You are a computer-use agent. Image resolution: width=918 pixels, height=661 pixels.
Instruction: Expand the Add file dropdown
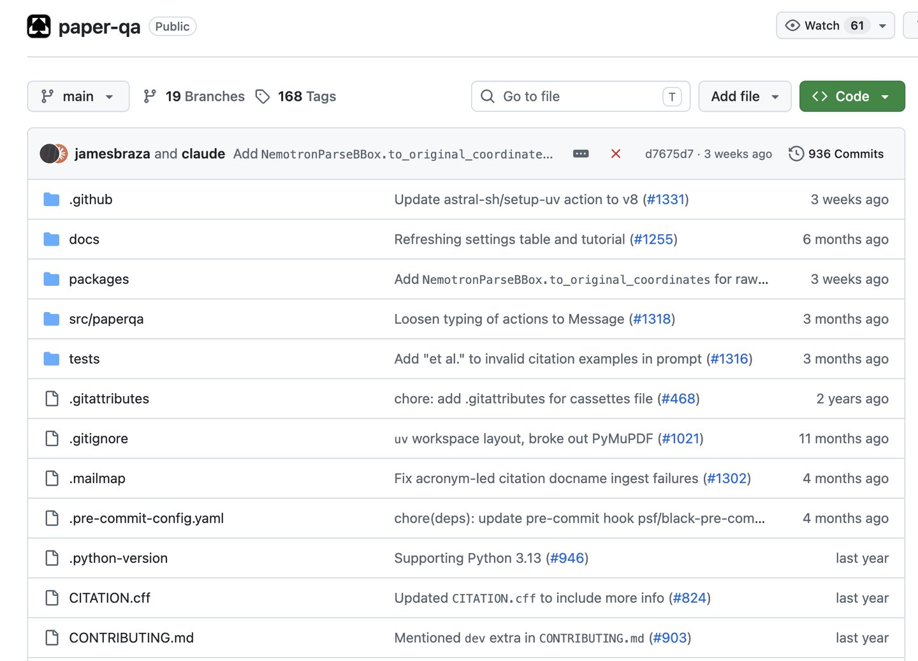click(745, 96)
